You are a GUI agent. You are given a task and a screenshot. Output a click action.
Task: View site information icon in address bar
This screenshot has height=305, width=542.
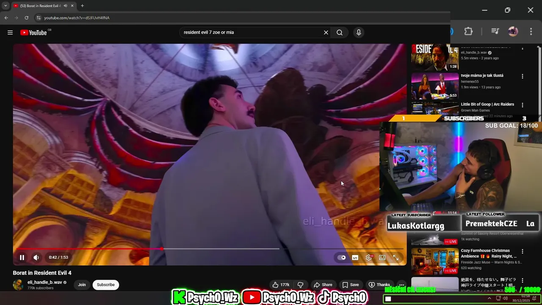(38, 18)
